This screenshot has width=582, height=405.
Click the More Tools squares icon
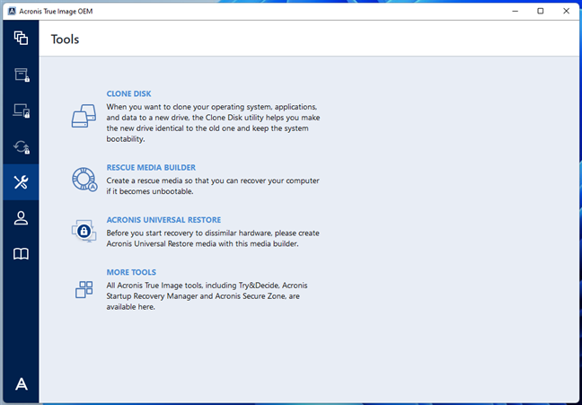point(84,289)
